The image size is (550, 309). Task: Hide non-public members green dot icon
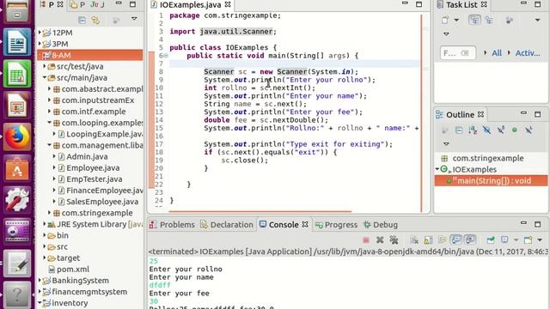(x=515, y=130)
